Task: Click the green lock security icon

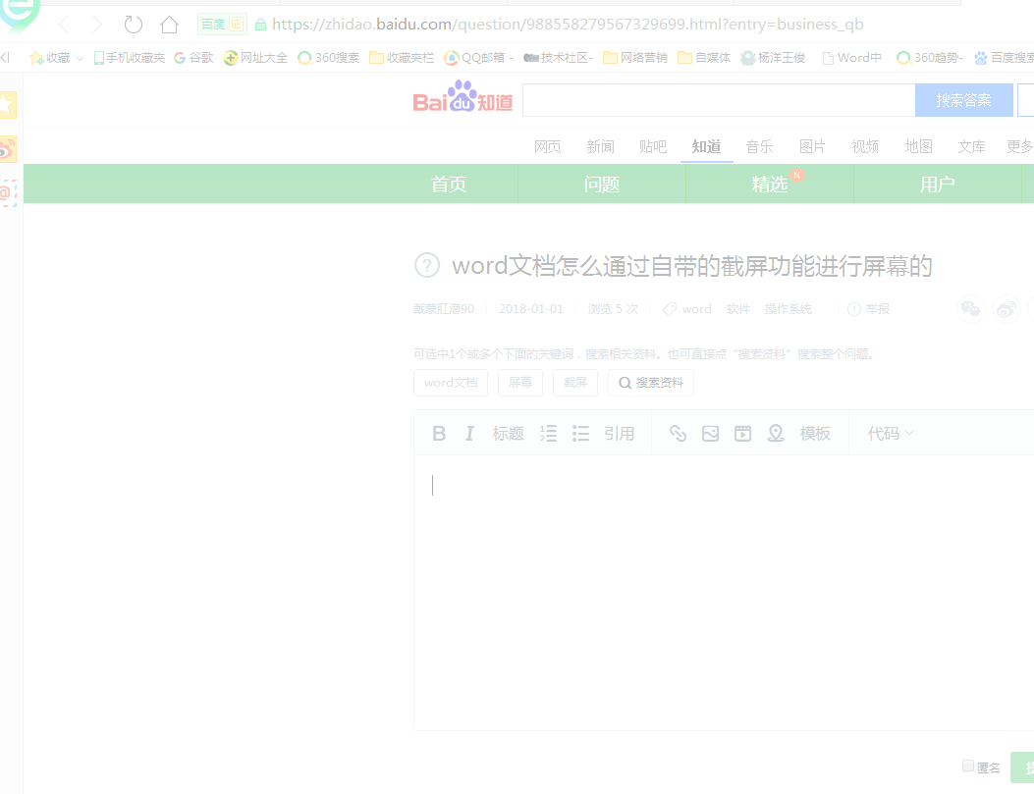Action: pos(260,26)
